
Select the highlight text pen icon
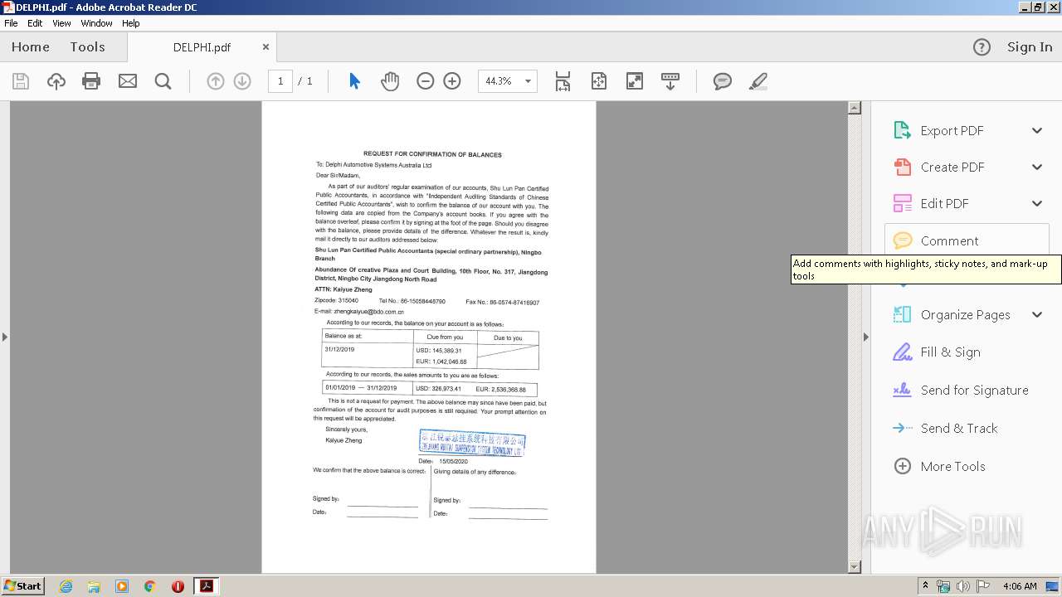tap(758, 81)
